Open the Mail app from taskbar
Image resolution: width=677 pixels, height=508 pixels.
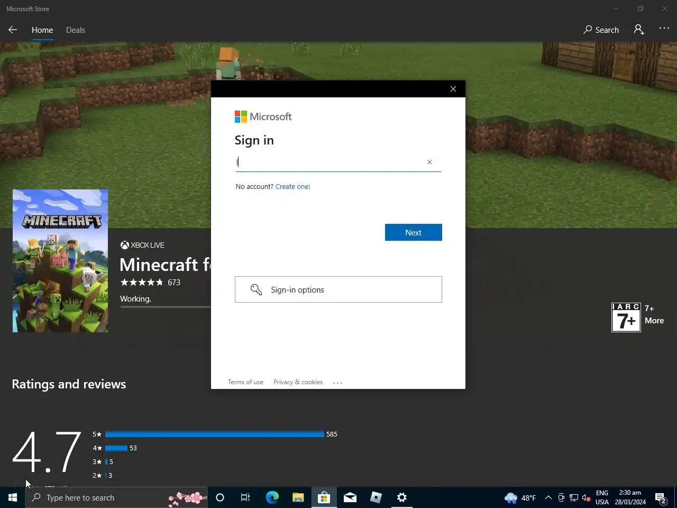click(x=350, y=497)
